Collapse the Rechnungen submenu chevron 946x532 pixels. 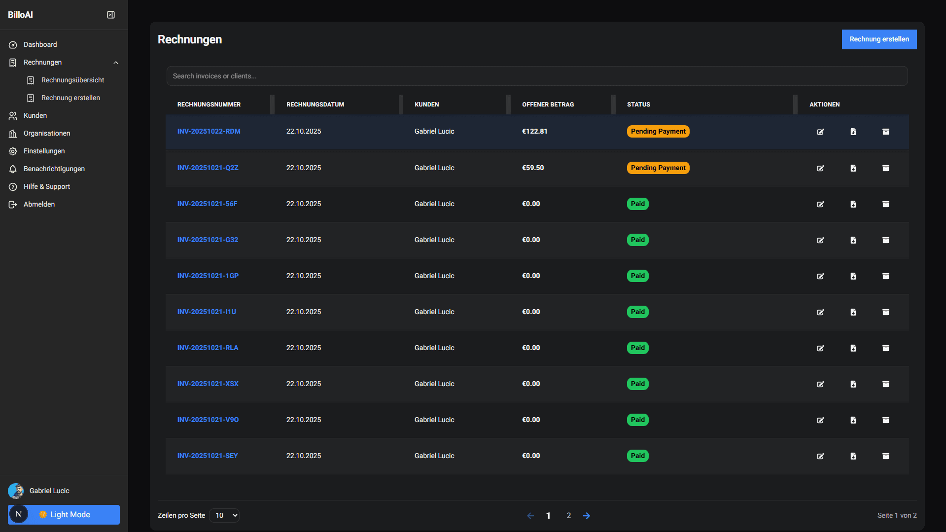(116, 62)
